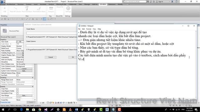The height and width of the screenshot is (112, 200).
Task: Open the Notepad Format menu
Action: click(x=89, y=29)
